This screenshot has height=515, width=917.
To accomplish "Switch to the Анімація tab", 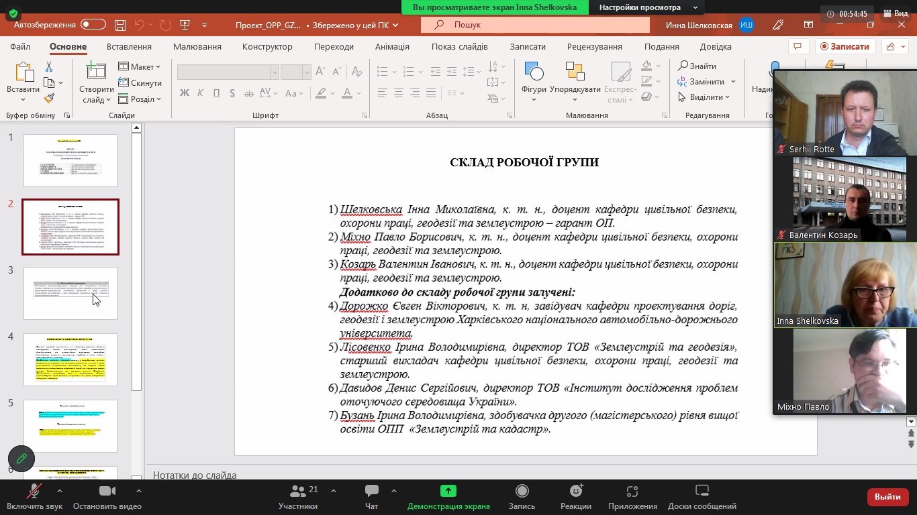I will coord(392,46).
